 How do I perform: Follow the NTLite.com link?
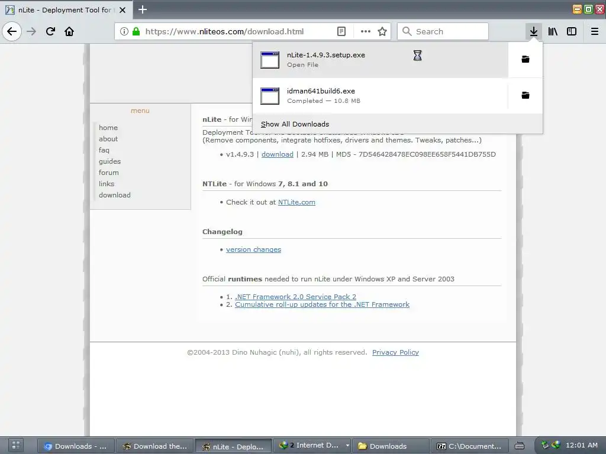296,202
